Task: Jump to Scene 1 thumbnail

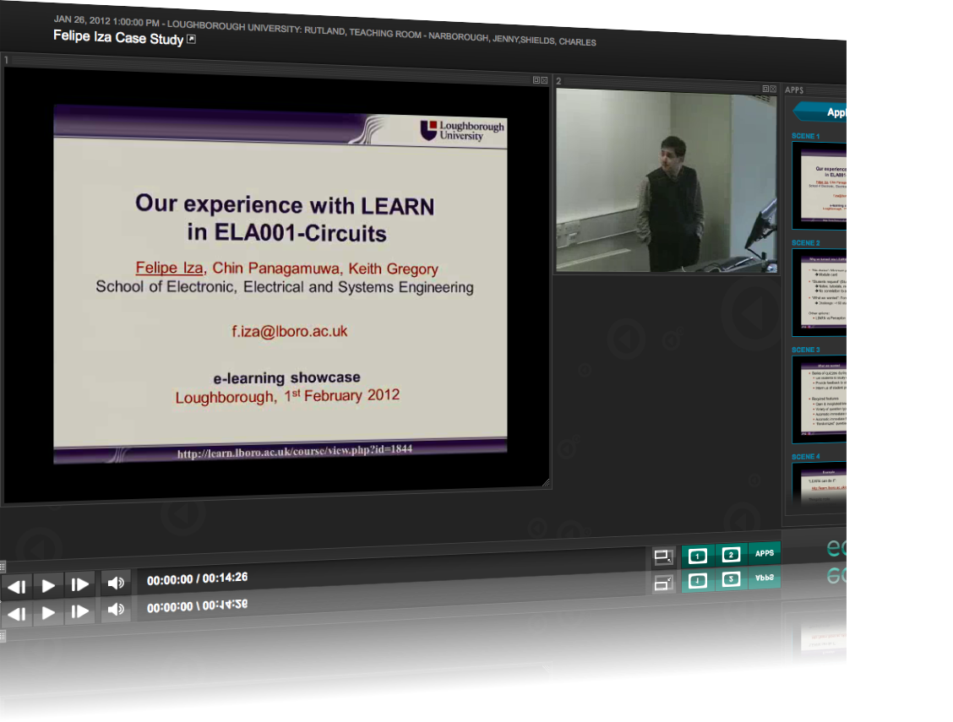Action: 819,186
